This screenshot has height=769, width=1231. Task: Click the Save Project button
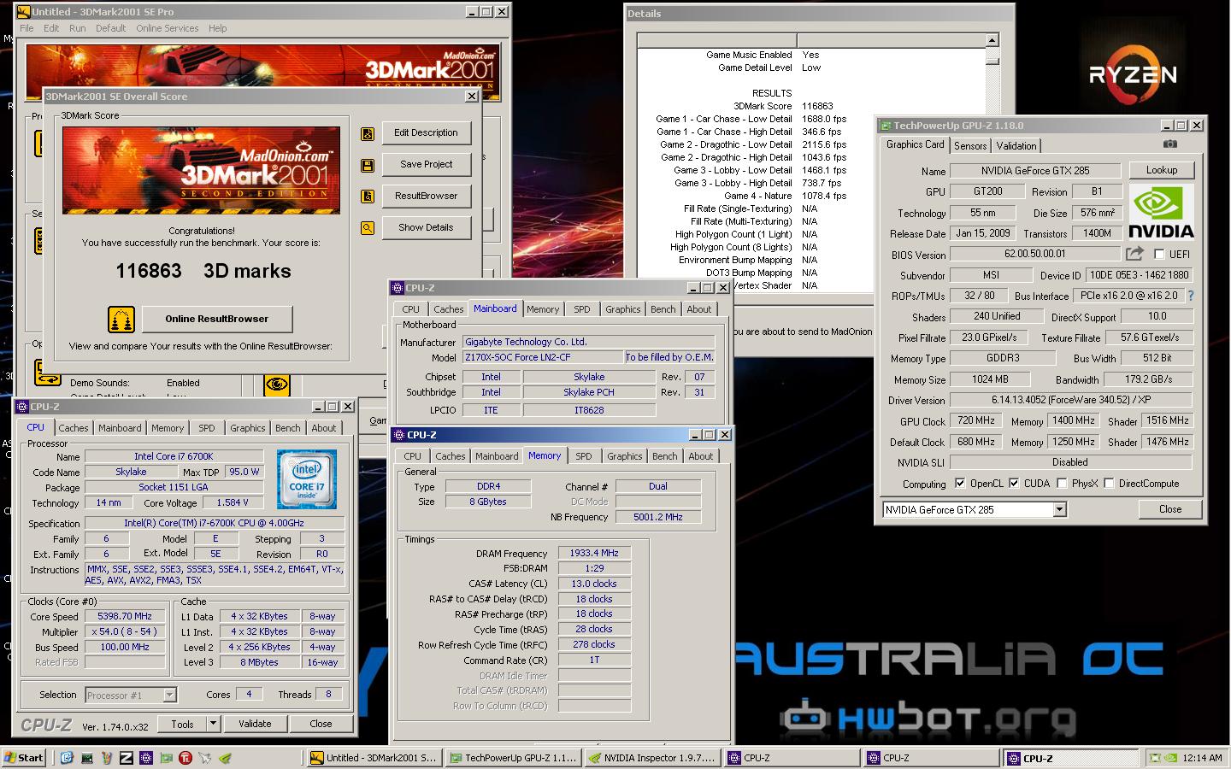426,165
